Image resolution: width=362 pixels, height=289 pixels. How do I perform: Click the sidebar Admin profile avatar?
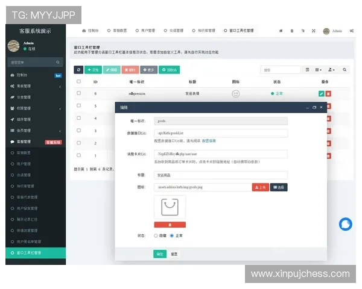[14, 46]
